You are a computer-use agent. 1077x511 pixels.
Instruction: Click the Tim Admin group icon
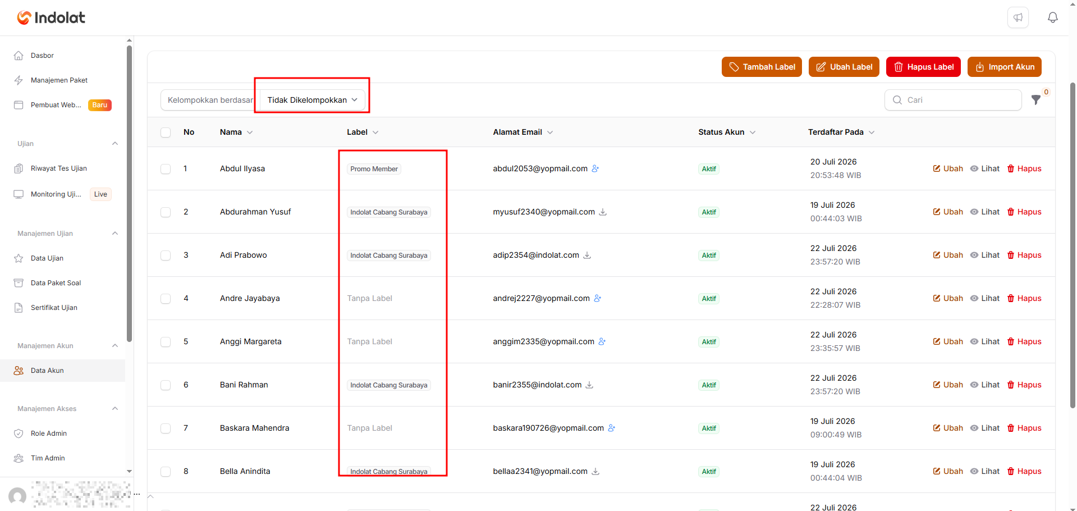19,458
